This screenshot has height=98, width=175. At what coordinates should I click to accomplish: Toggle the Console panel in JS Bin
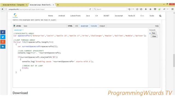(94, 26)
